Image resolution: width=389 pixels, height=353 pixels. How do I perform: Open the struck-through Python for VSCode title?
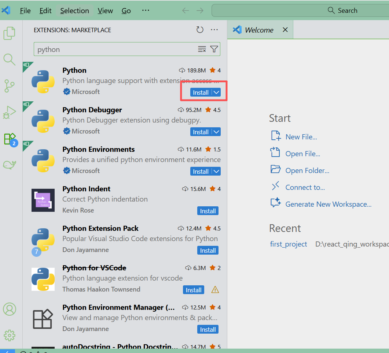[x=94, y=268]
